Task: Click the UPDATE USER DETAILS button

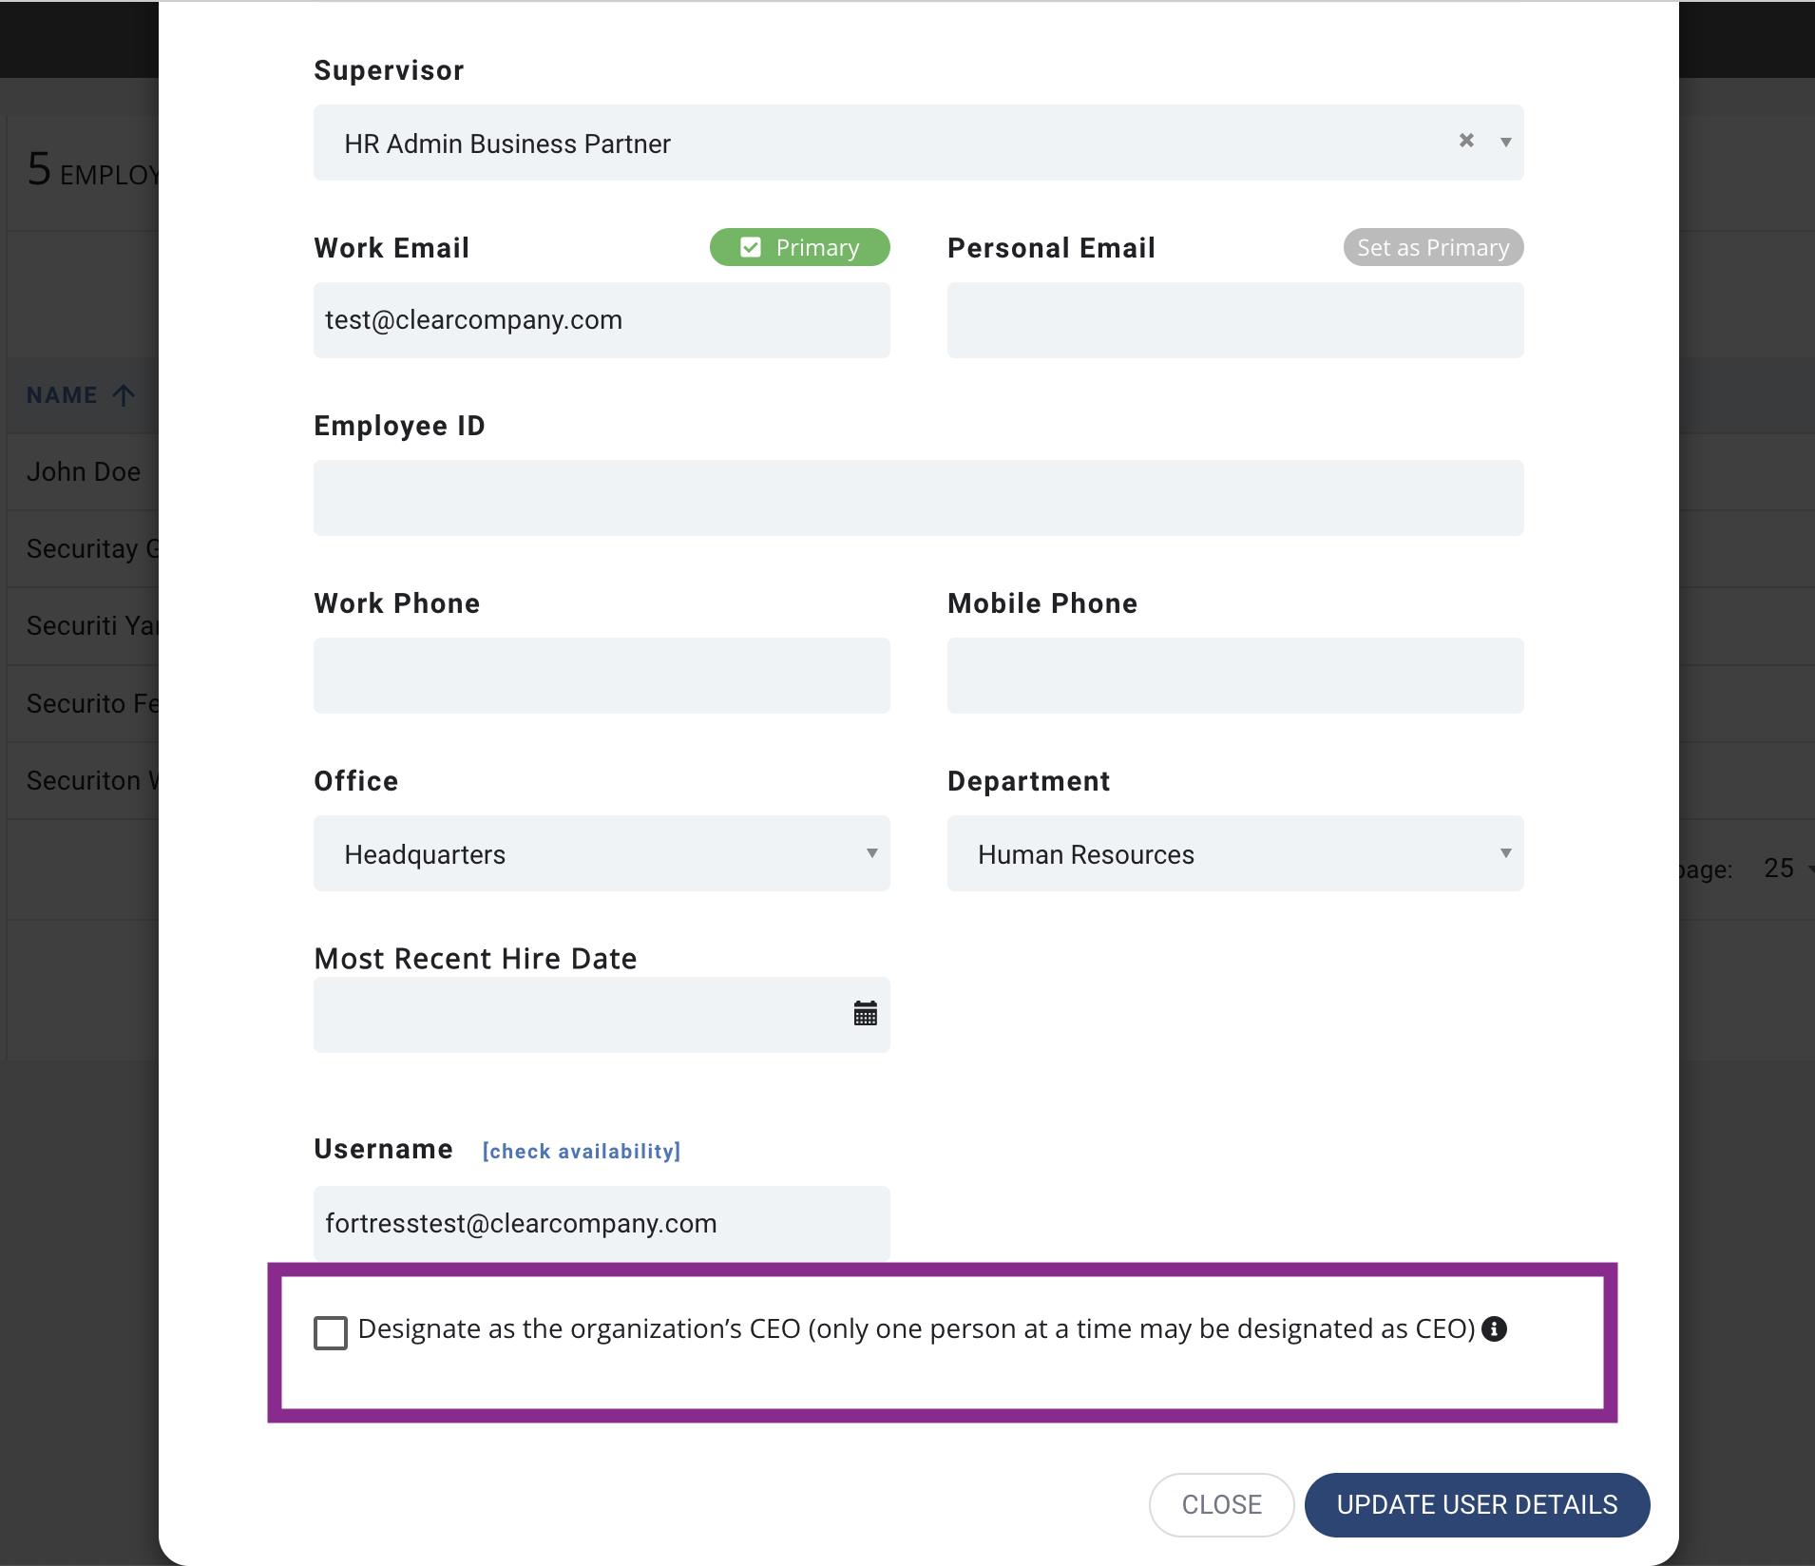Action: (x=1477, y=1504)
